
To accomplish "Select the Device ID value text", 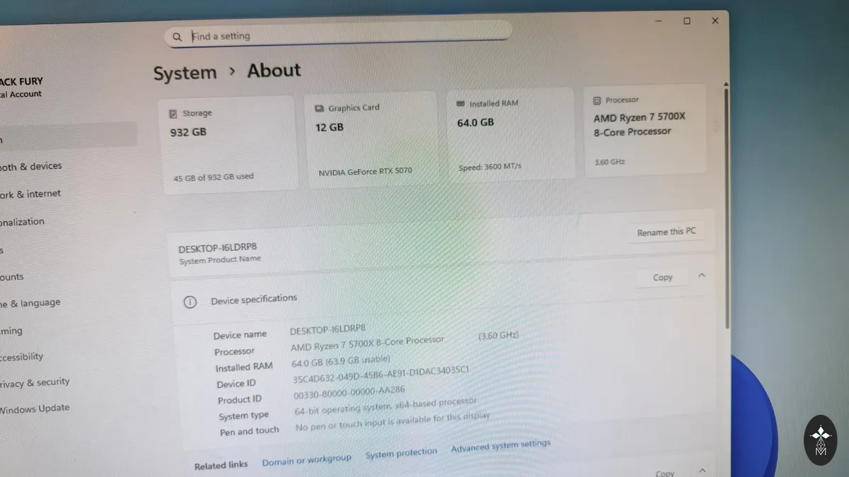I will 381,374.
